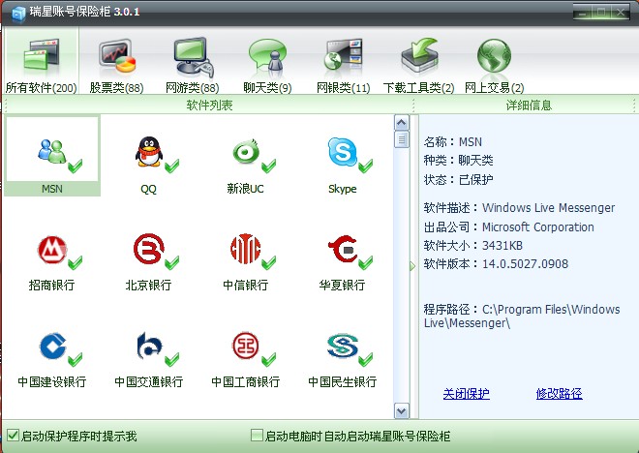This screenshot has height=453, width=639.
Task: Click 关闭保护 link
Action: point(467,394)
